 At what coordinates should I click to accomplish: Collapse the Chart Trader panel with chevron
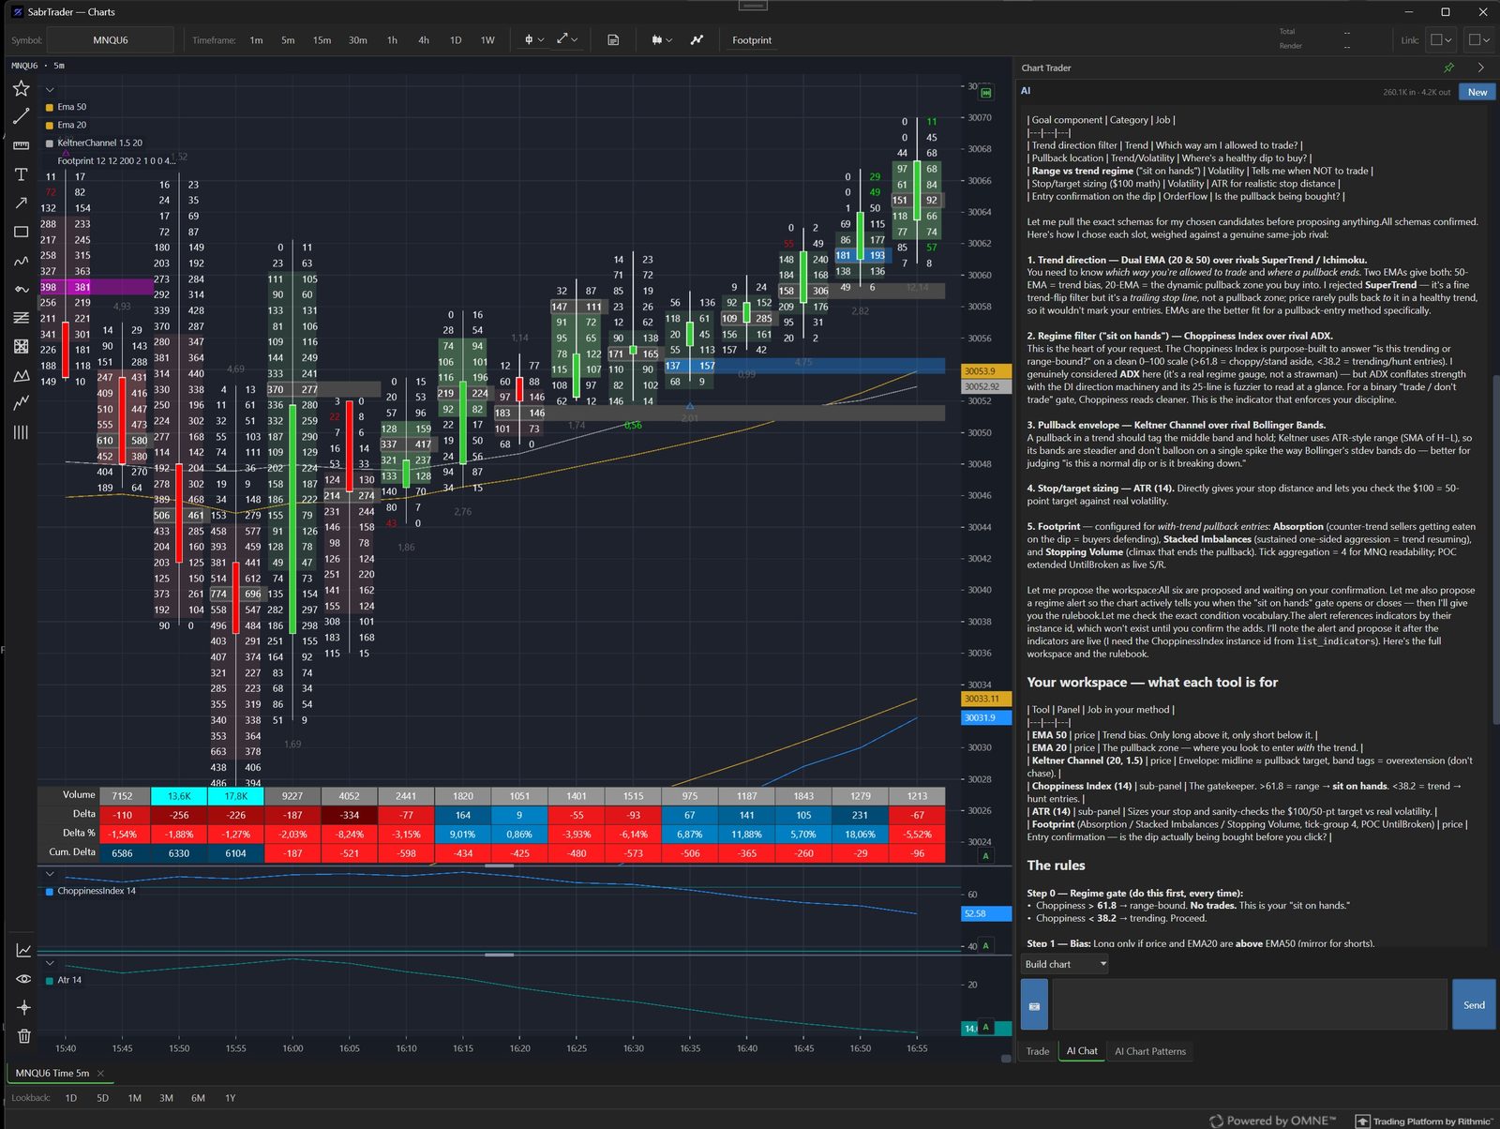pos(1481,68)
